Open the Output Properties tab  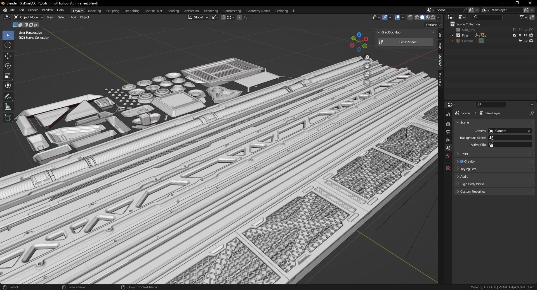(448, 132)
